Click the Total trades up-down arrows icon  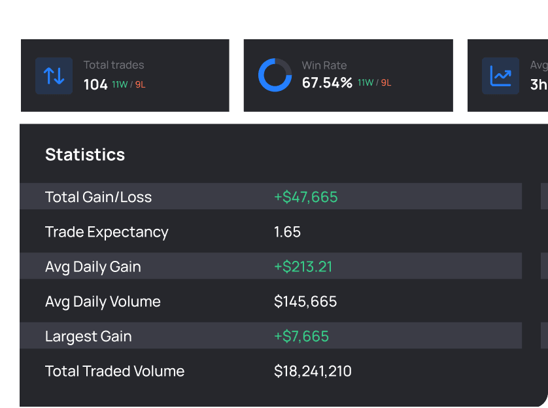point(54,75)
